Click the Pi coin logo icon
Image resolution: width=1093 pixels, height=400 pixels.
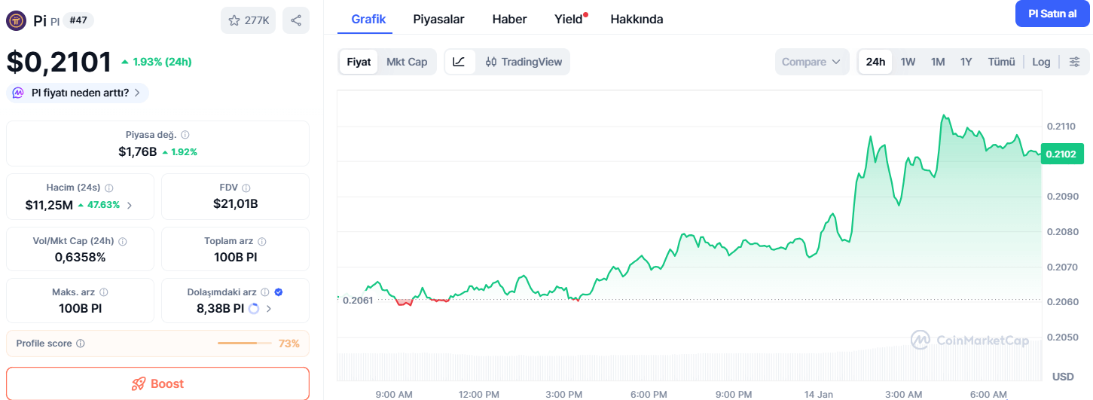17,20
